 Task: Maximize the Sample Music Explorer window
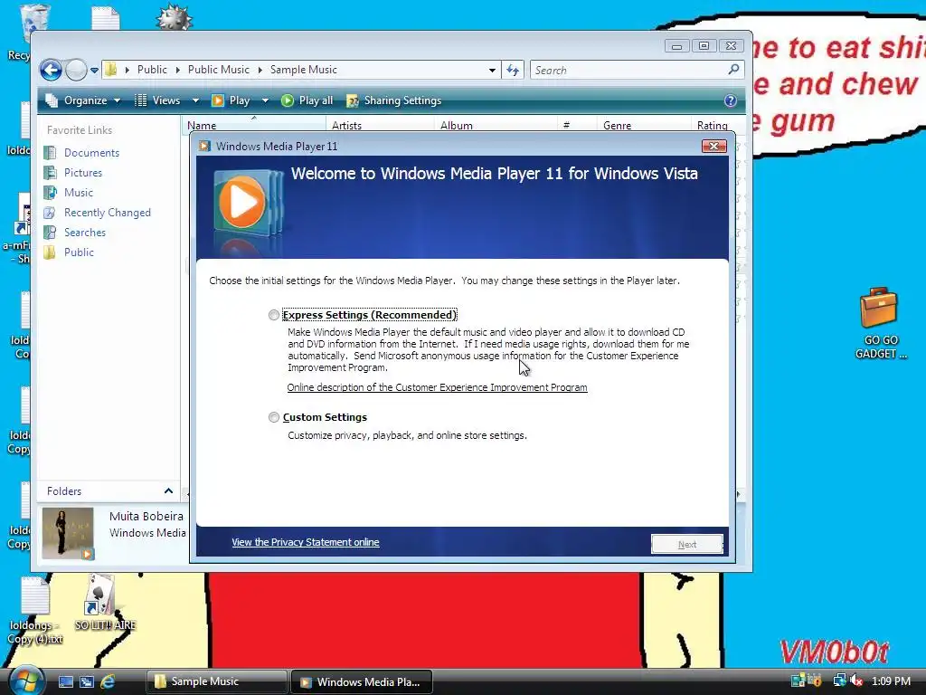pyautogui.click(x=704, y=45)
